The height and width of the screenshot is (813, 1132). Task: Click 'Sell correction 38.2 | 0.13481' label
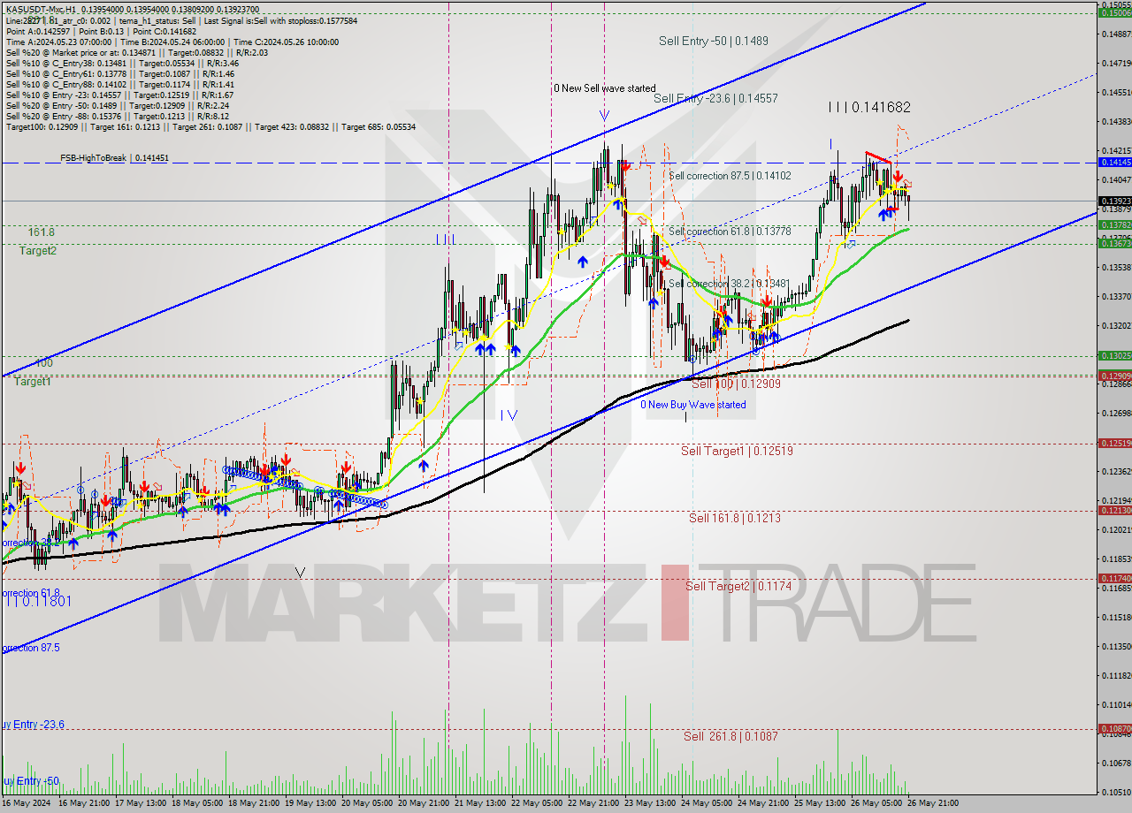(x=730, y=284)
